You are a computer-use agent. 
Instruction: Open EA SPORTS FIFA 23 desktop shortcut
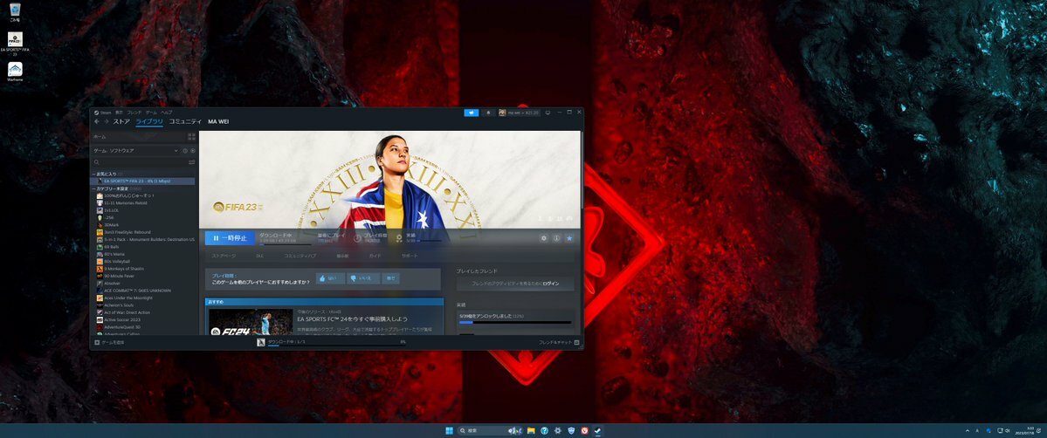click(15, 43)
